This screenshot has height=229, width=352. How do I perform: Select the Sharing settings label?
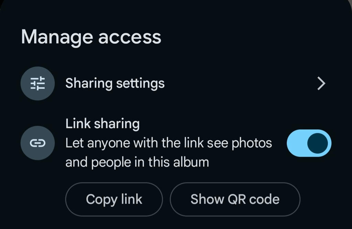(115, 84)
